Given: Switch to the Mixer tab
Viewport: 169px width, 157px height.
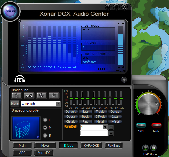Looking at the screenshot, I should tap(45, 146).
